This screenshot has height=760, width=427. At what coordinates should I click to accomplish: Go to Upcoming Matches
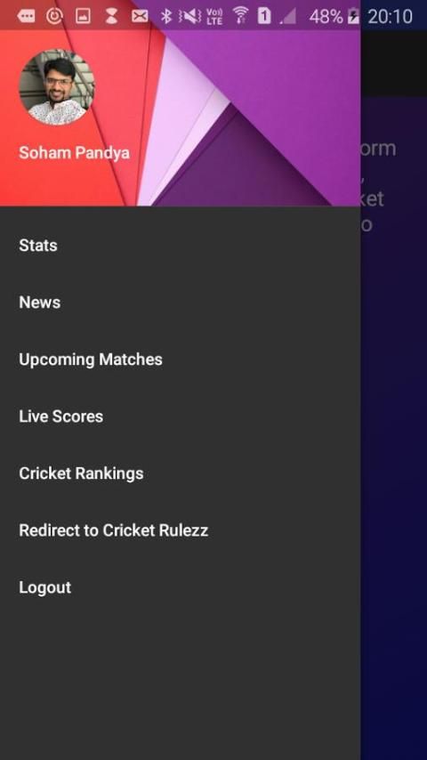(x=180, y=360)
